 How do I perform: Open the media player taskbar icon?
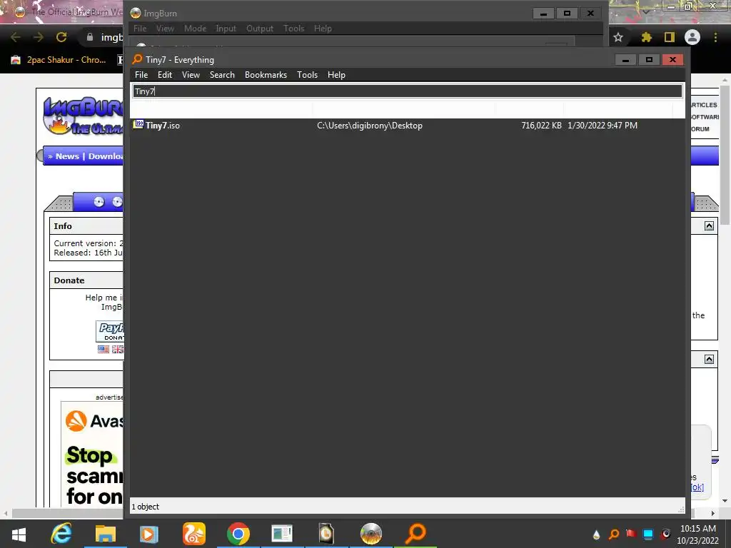[x=149, y=534]
